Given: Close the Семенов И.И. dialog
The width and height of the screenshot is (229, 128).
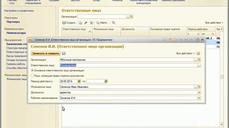Looking at the screenshot, I should pyautogui.click(x=203, y=39).
